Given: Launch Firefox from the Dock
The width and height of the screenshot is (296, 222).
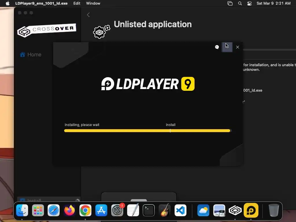Looking at the screenshot, I should (69, 210).
